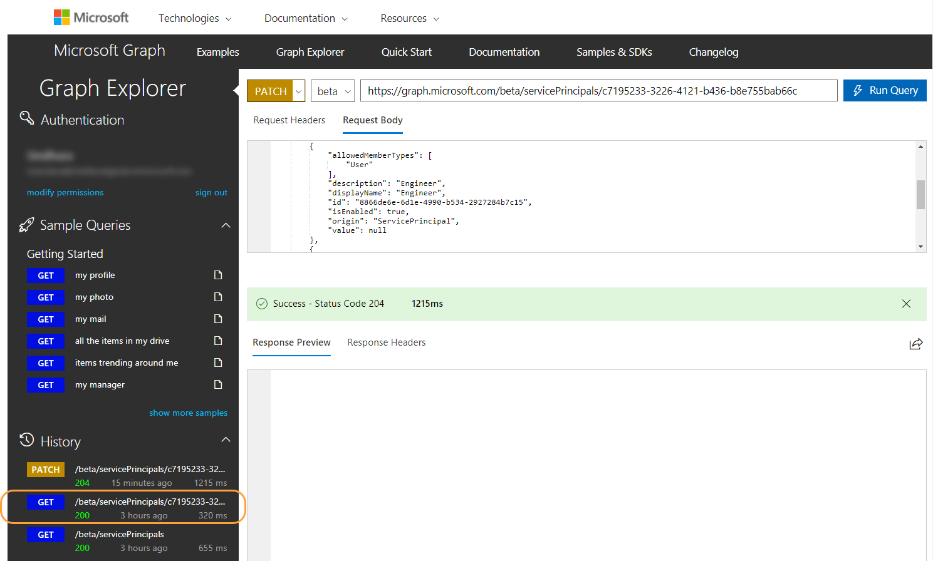Screen dimensions: 933x561
Task: Click the request URL input field
Action: [599, 91]
